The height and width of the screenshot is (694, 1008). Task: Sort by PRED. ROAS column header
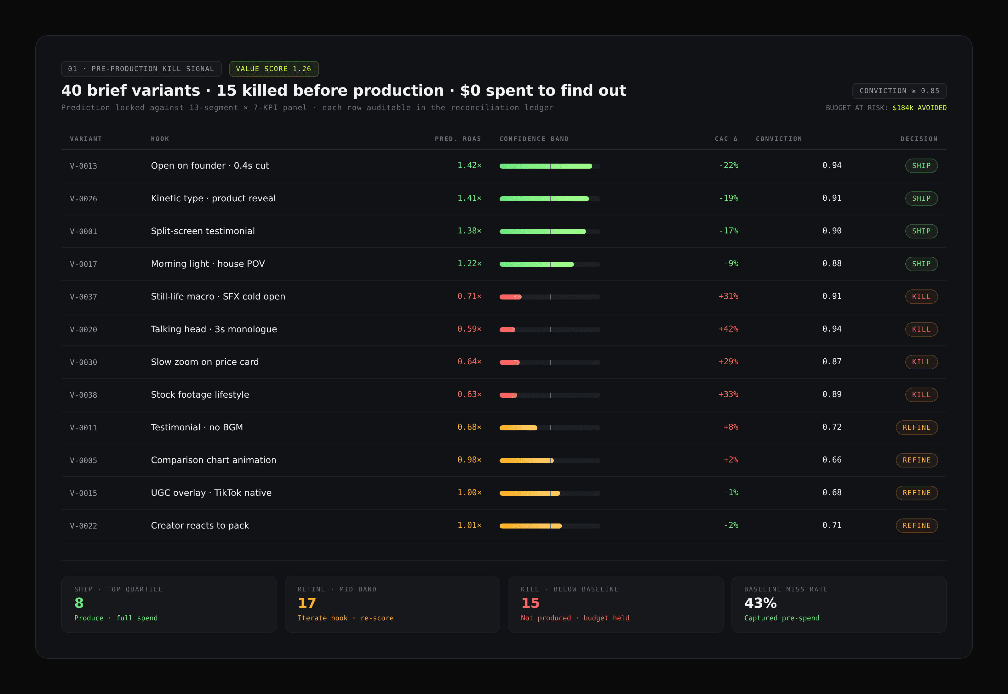tap(458, 139)
